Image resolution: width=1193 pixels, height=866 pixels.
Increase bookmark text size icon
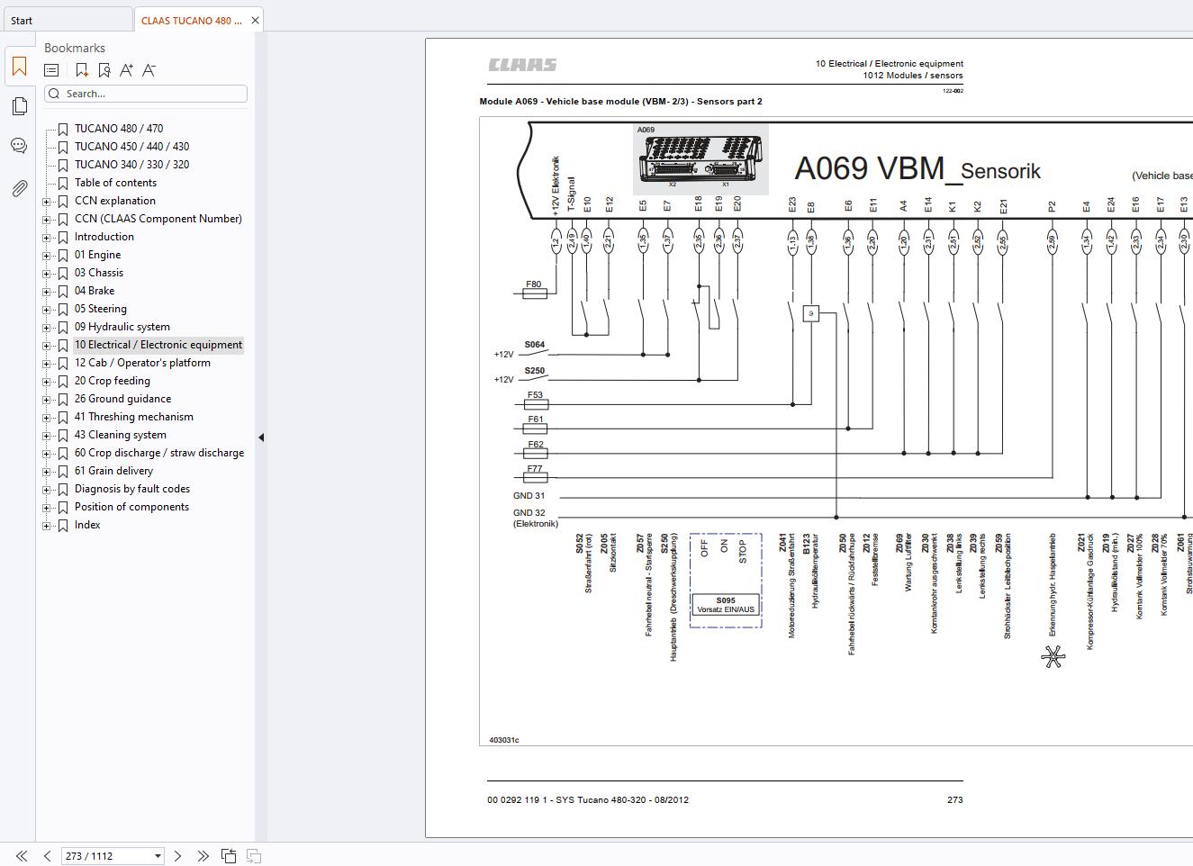click(x=126, y=70)
